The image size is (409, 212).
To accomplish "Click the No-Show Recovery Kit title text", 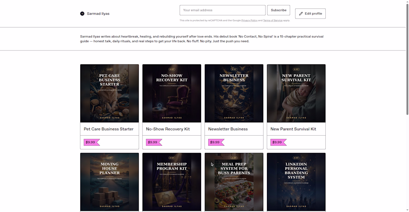I will click(168, 129).
